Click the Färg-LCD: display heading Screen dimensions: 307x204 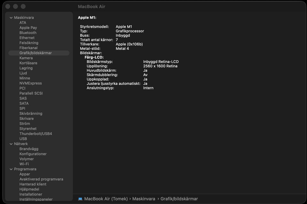point(94,57)
